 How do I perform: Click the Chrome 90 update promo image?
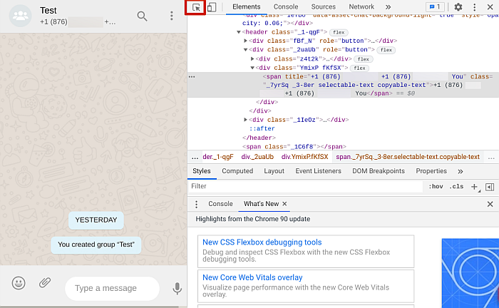[470, 273]
